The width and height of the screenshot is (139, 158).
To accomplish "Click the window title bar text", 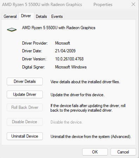I will pyautogui.click(x=57, y=5).
